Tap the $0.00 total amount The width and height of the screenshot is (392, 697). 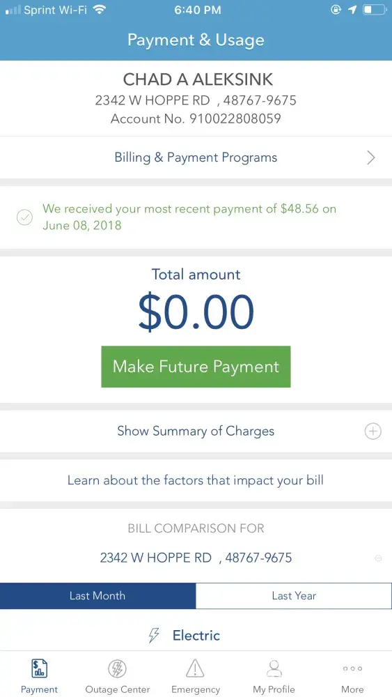coord(196,312)
